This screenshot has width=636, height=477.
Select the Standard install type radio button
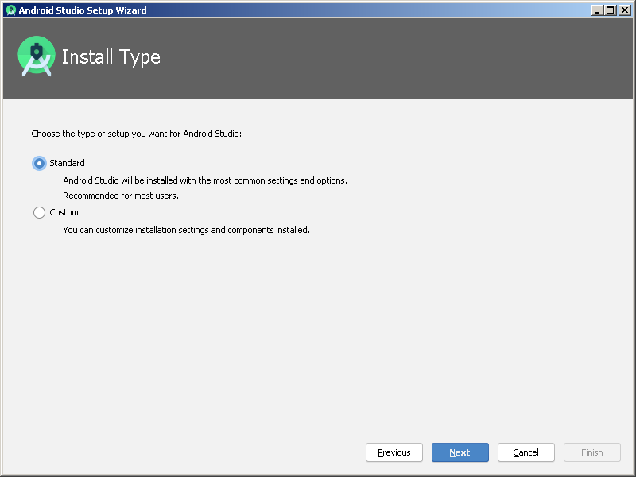click(x=39, y=164)
